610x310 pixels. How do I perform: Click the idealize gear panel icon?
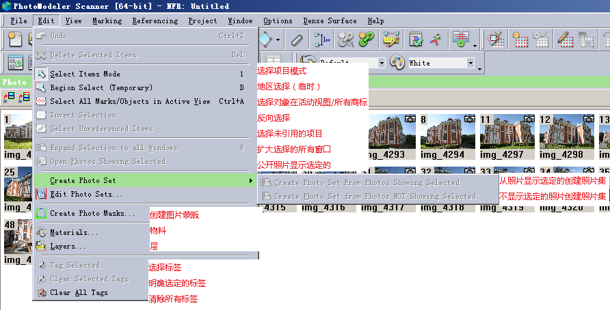point(461,39)
